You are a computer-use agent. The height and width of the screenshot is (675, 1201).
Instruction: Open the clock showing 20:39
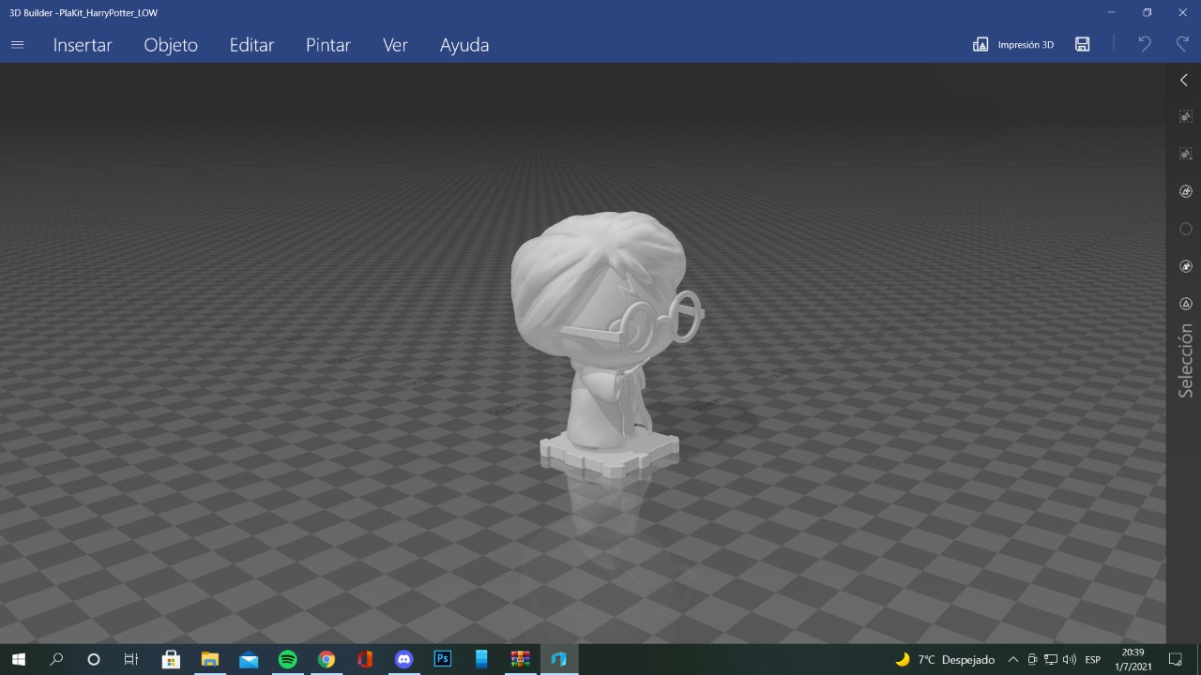pyautogui.click(x=1133, y=660)
